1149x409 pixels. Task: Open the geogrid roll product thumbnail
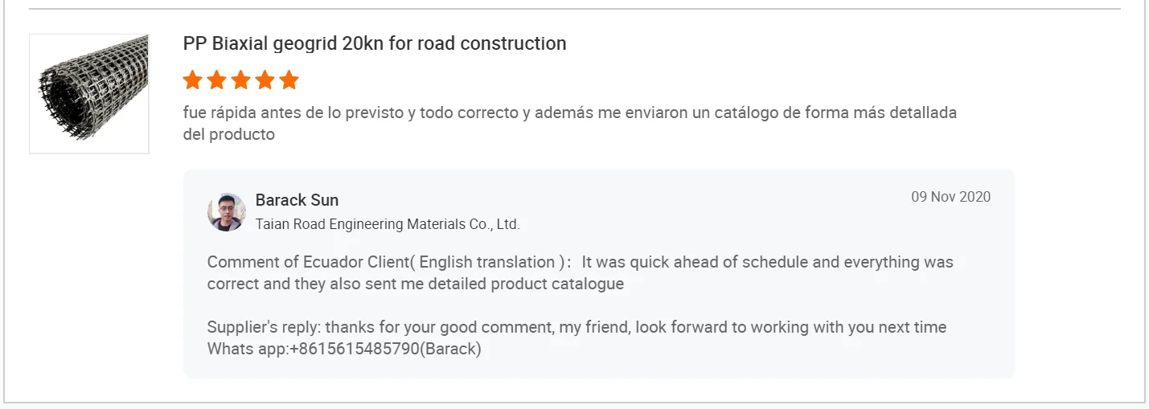point(89,93)
